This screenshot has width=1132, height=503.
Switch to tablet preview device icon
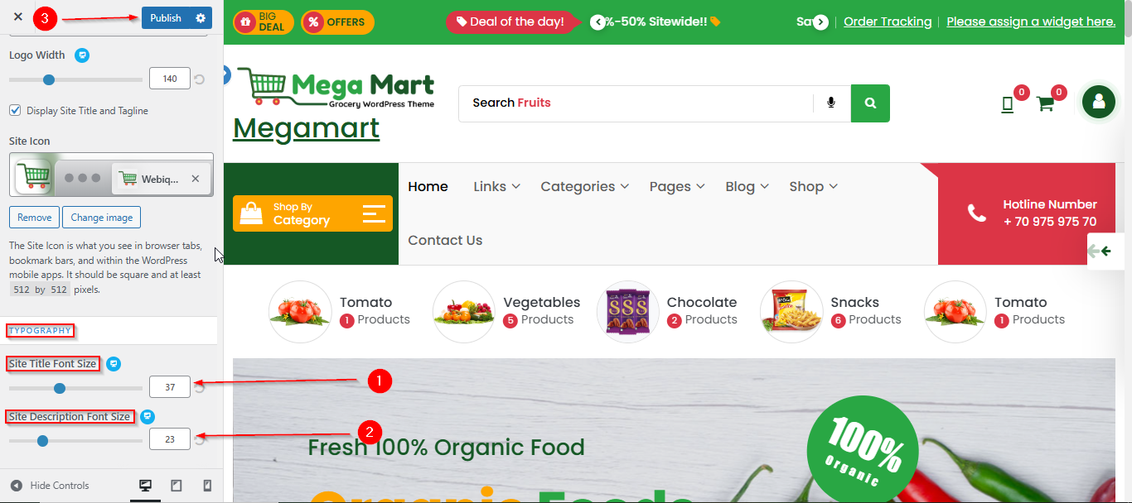(177, 486)
